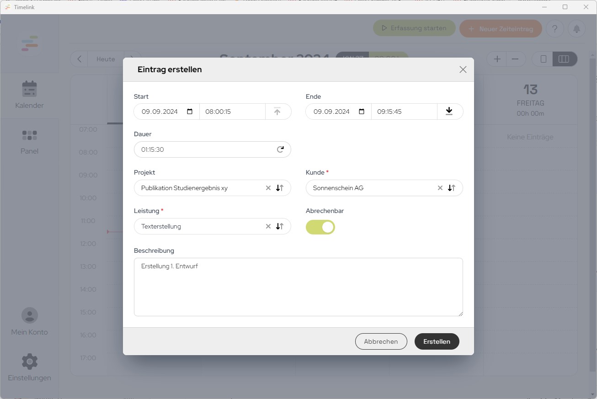Image resolution: width=597 pixels, height=399 pixels.
Task: Click Neuer Zeiteintrag button
Action: [x=501, y=29]
